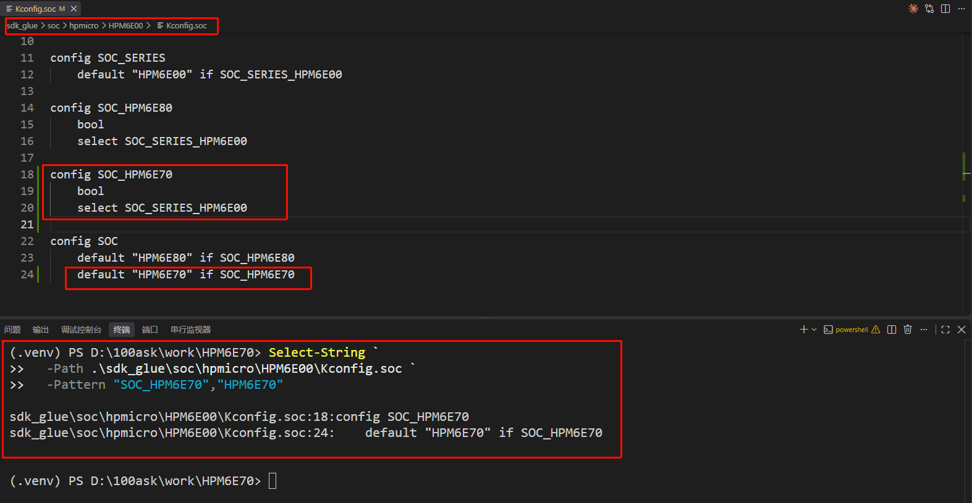Click hpmicro breadcrumb segment
Image resolution: width=972 pixels, height=503 pixels.
point(84,25)
